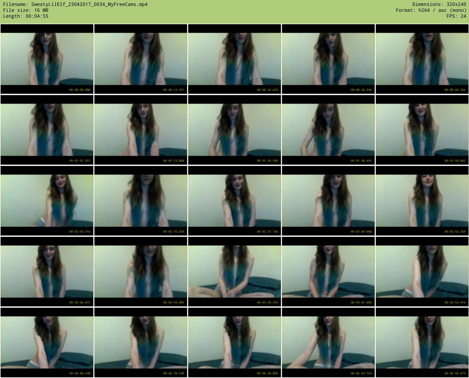Click the thumbnail timestamped 00:02:52.359
Image resolution: width=469 pixels, height=378 pixels.
422,201
